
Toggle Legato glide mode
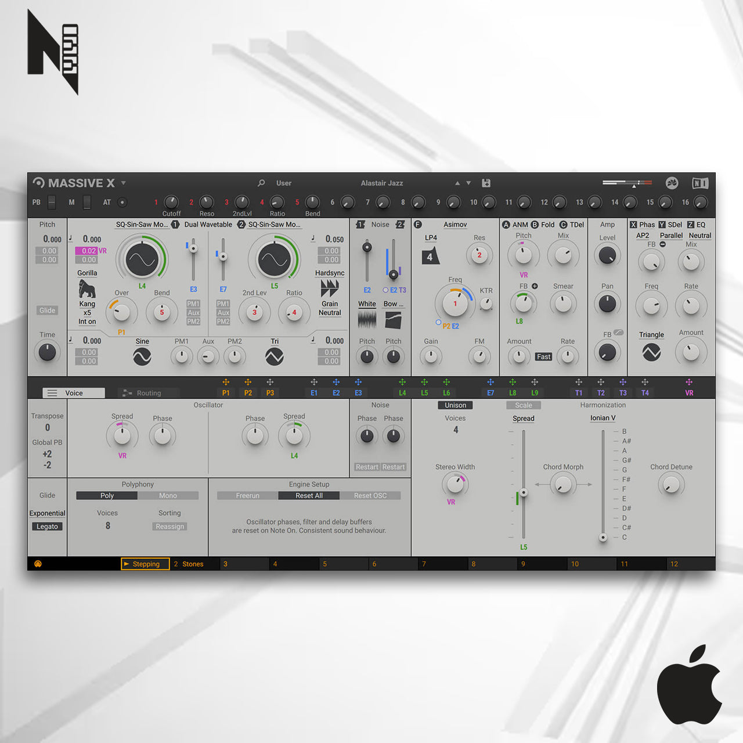[x=47, y=526]
